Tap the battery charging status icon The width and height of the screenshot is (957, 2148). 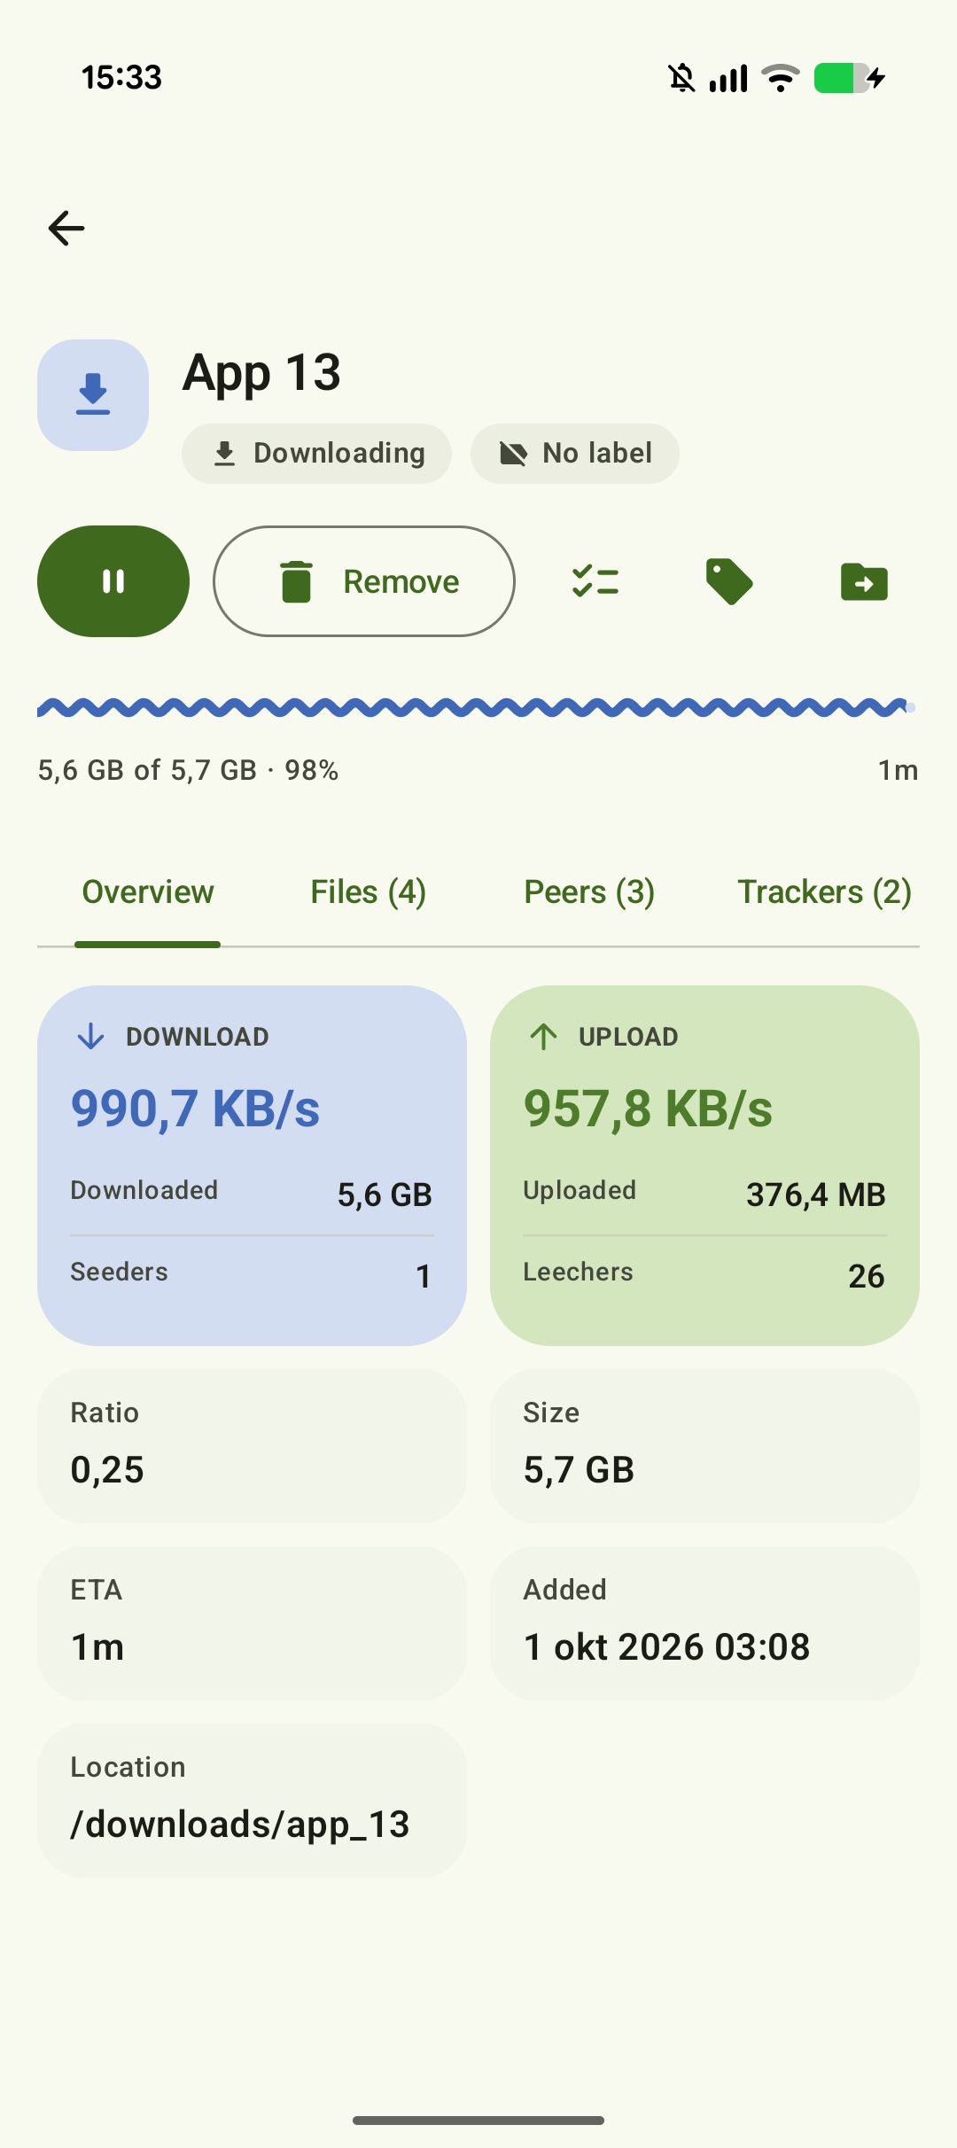pos(850,78)
